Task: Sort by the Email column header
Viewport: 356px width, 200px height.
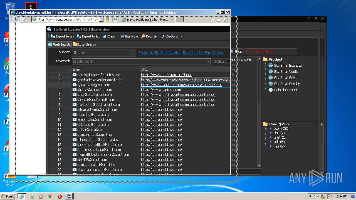Action: [x=106, y=69]
